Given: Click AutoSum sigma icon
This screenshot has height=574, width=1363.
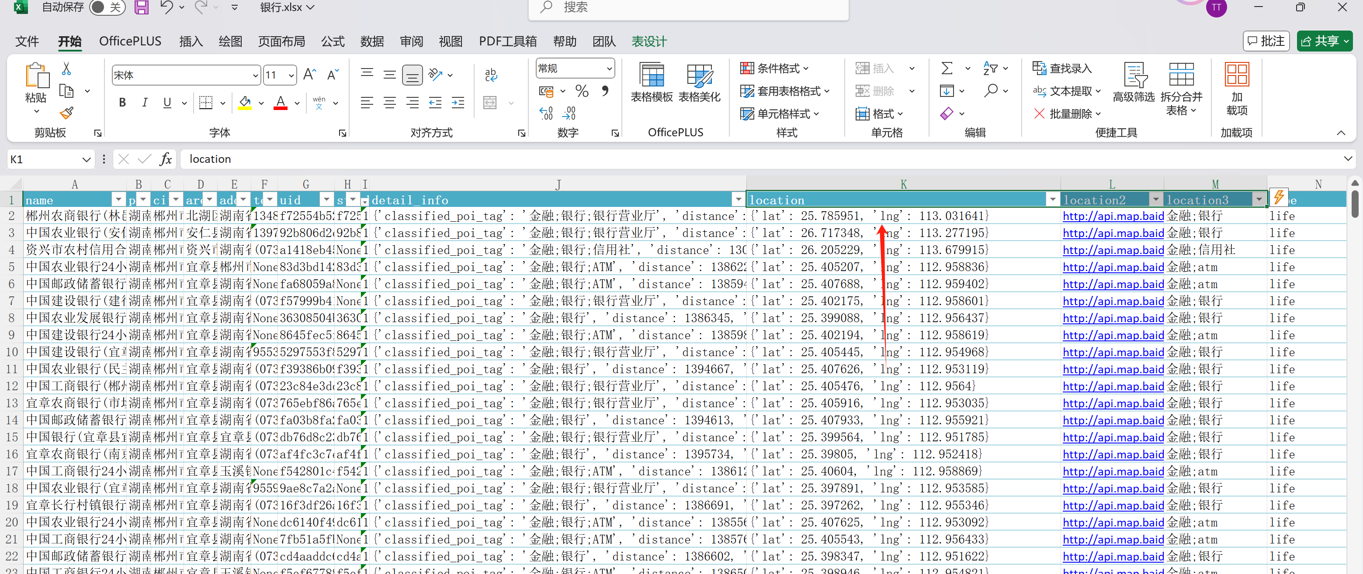Looking at the screenshot, I should tap(947, 68).
